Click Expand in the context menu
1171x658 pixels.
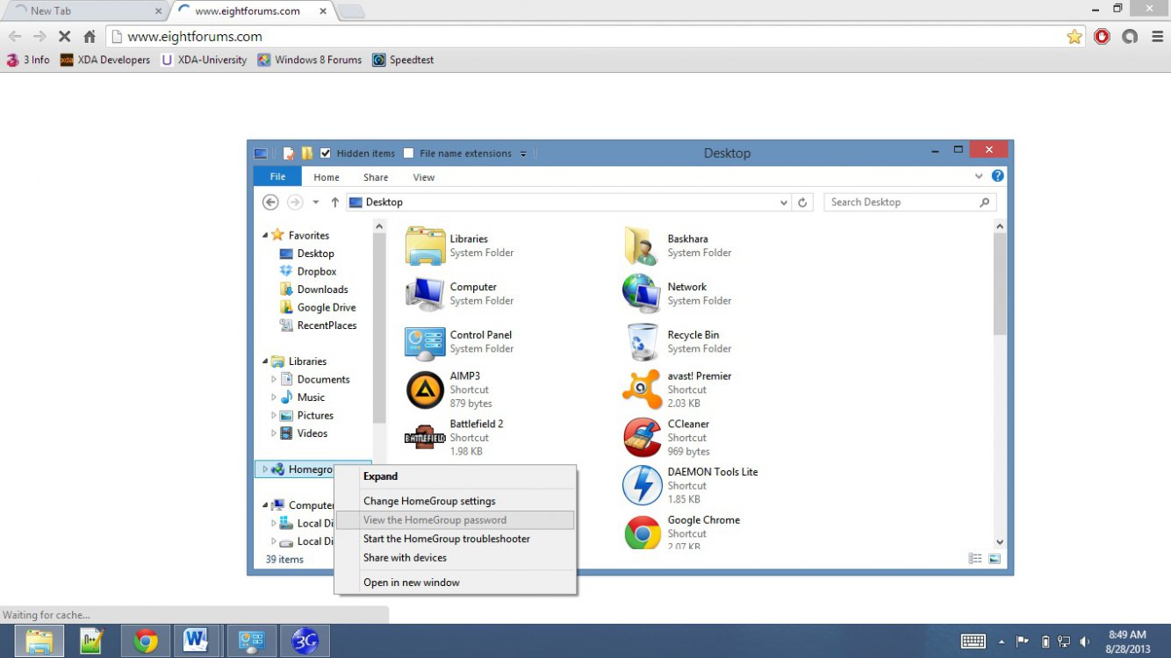(x=456, y=476)
